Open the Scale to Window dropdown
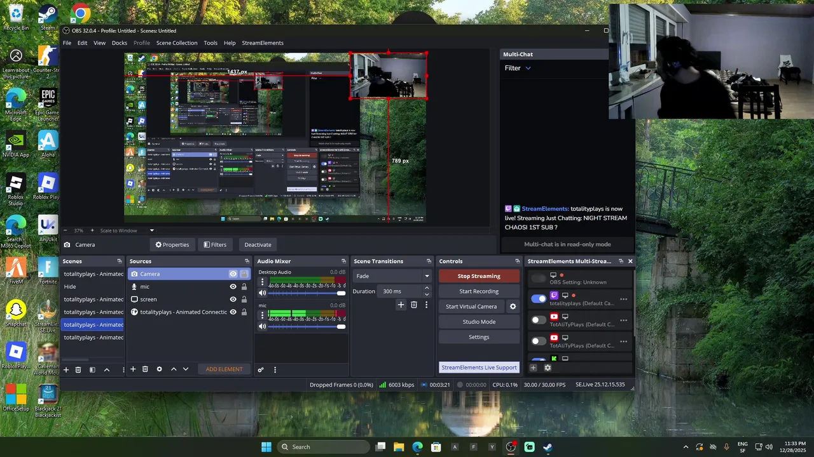This screenshot has height=457, width=814. point(127,230)
